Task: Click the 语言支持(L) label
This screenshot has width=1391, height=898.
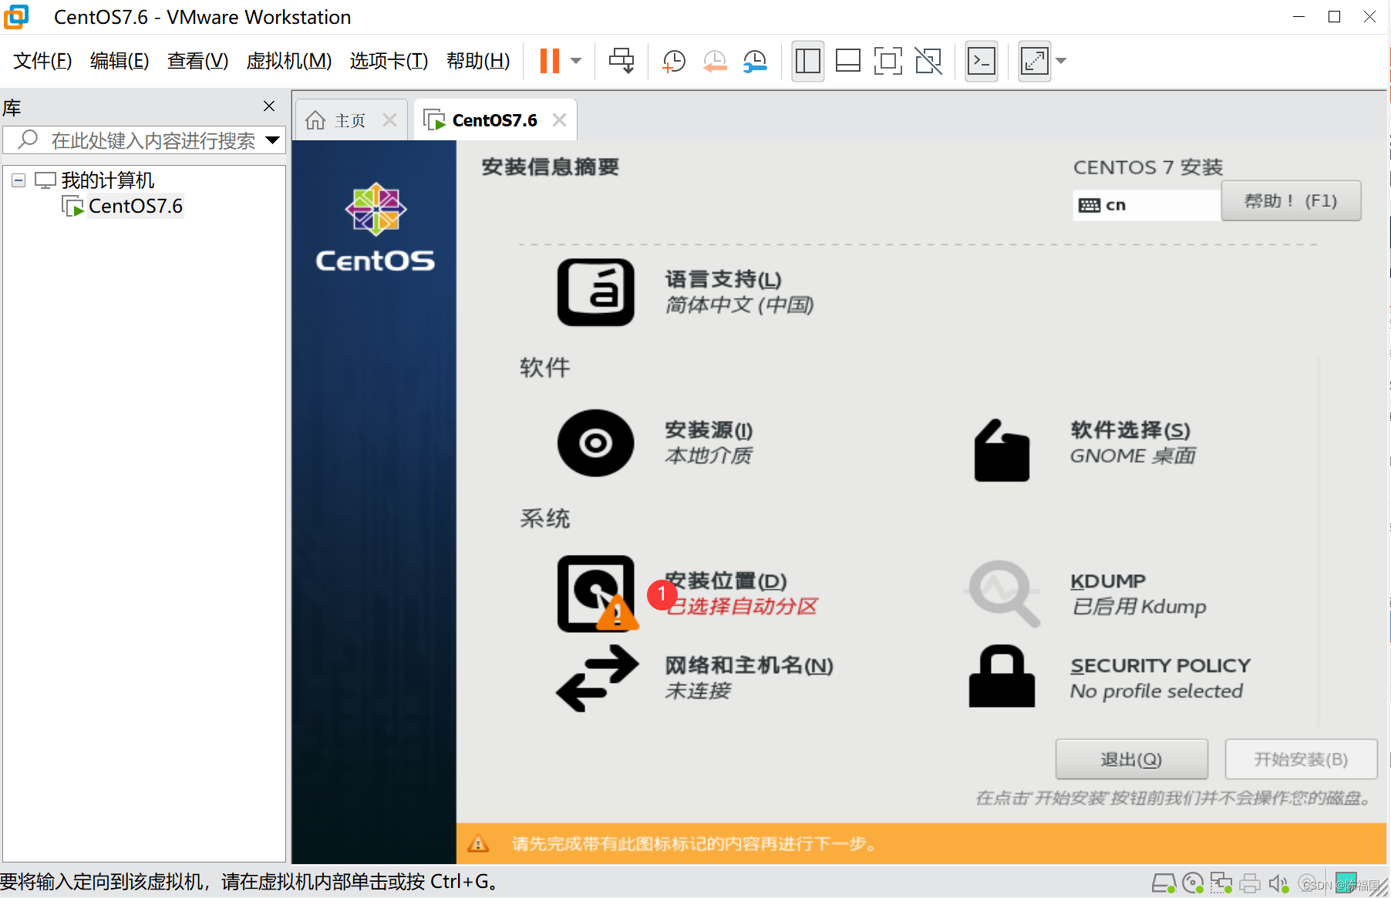Action: coord(723,280)
